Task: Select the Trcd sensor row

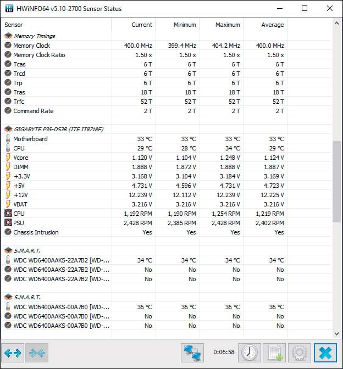Action: [x=167, y=74]
